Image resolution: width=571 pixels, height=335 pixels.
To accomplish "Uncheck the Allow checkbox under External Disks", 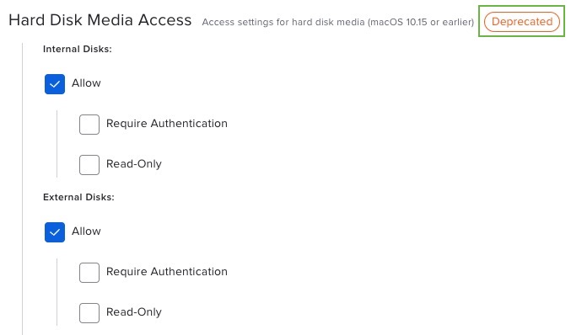I will click(x=55, y=232).
